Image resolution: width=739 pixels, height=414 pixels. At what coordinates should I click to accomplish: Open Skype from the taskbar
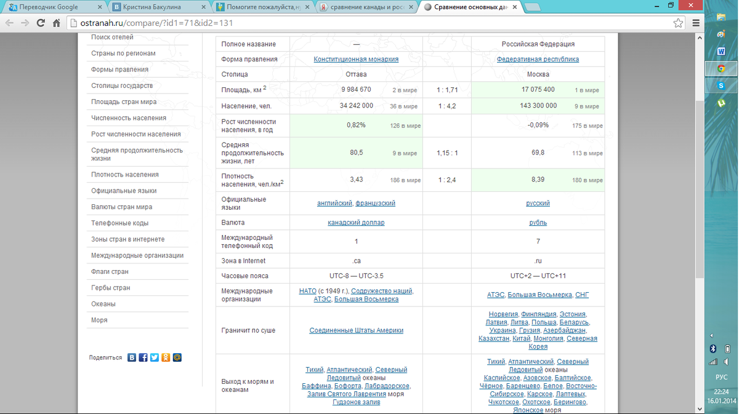(721, 86)
